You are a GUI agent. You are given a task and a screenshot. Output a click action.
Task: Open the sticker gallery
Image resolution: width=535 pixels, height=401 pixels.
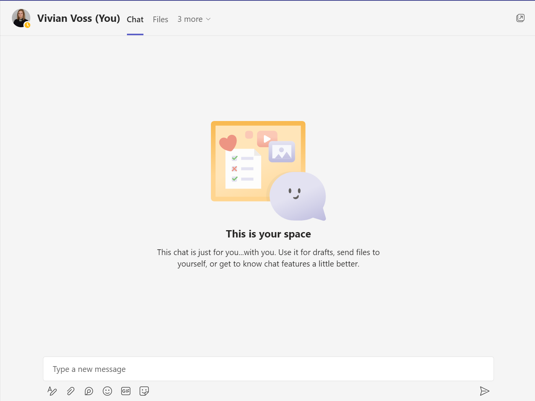click(x=144, y=391)
